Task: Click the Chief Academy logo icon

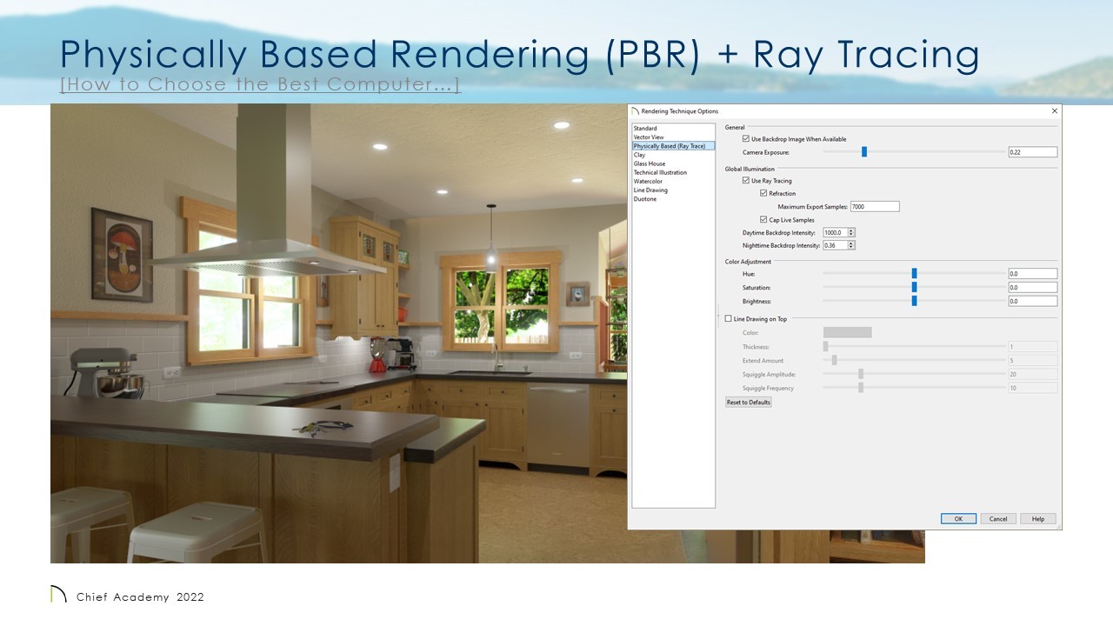Action: point(58,596)
